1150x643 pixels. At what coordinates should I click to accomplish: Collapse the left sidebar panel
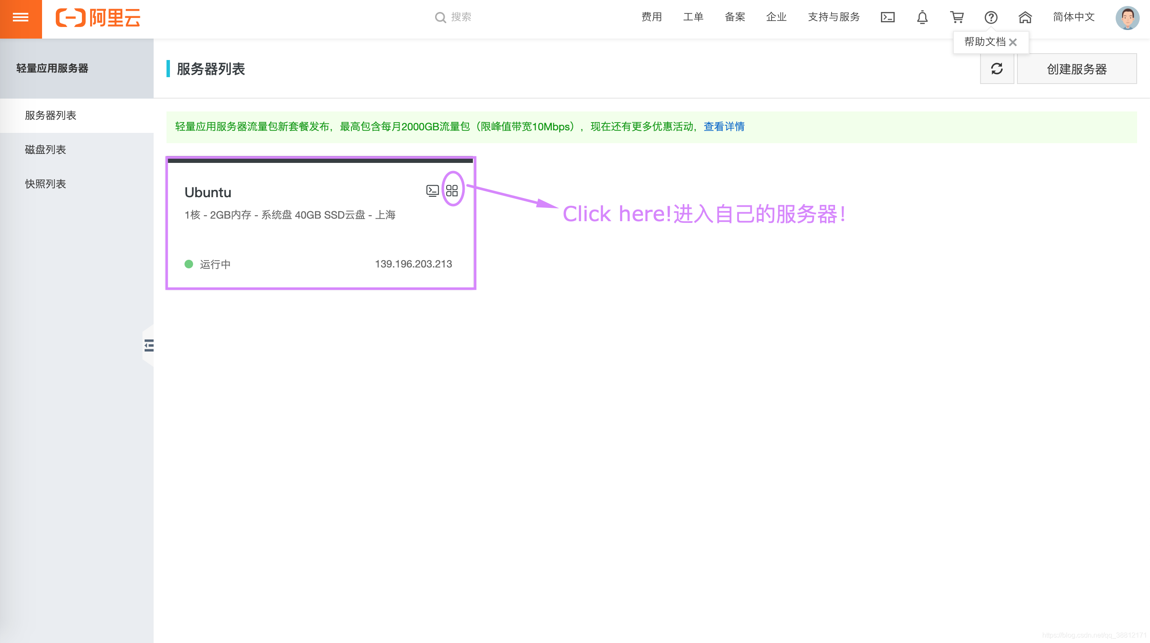click(x=148, y=346)
